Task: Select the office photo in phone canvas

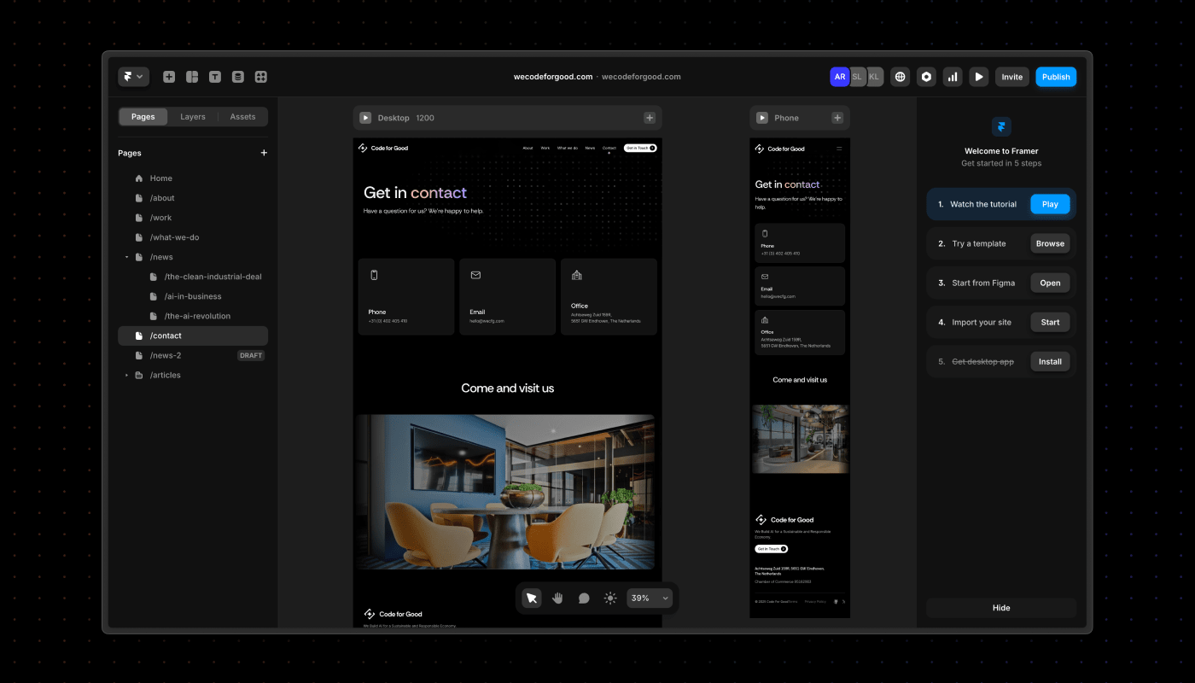Action: coord(800,439)
